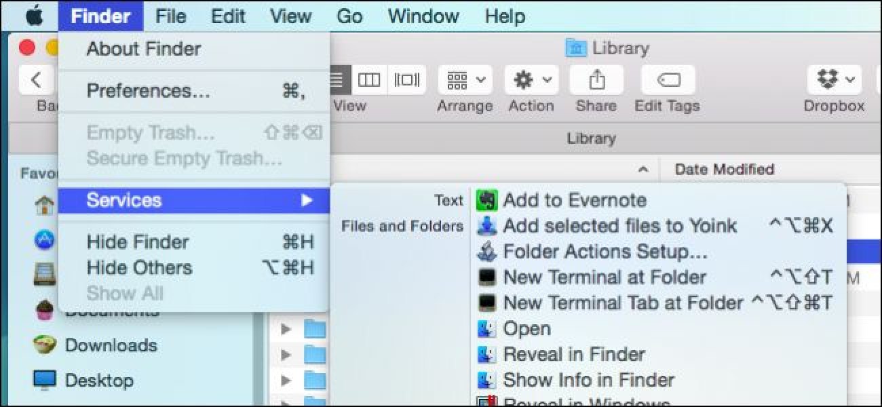
Task: Click the Finder icon beside Show Info in Finder
Action: tap(487, 380)
